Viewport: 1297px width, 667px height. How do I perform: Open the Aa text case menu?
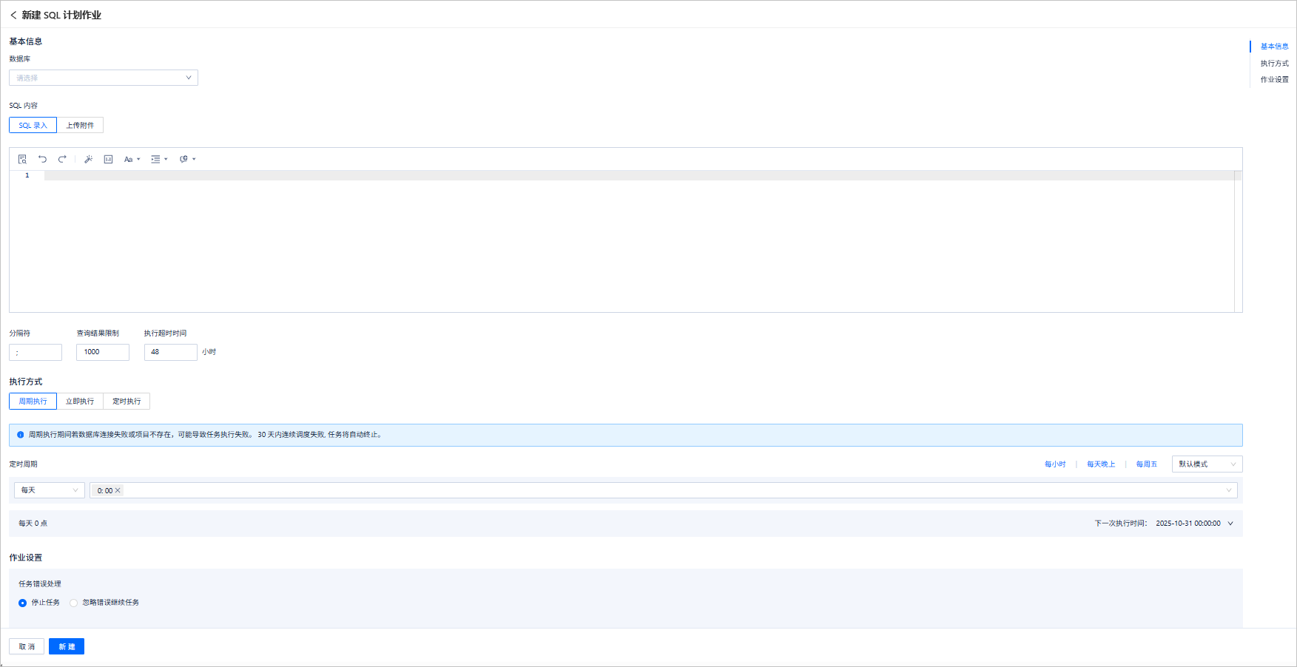coord(132,159)
